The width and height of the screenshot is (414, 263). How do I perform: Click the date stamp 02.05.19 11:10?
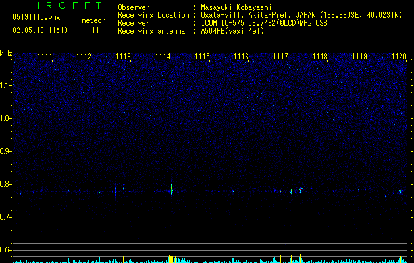click(40, 30)
